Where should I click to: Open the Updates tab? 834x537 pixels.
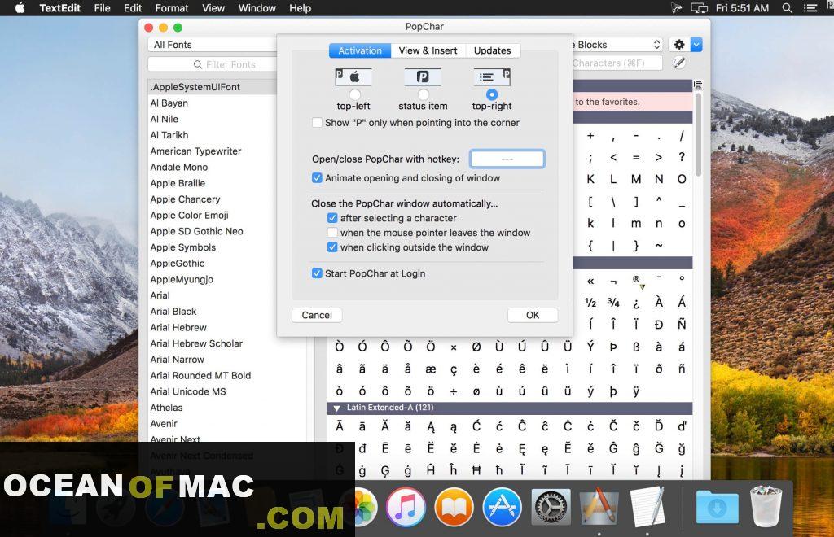[493, 50]
